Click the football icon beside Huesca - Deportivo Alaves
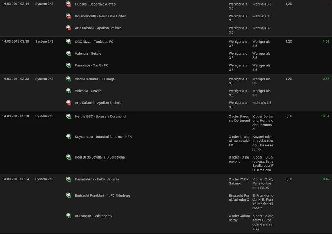Viewport: 332px width, 234px height. pos(68,4)
